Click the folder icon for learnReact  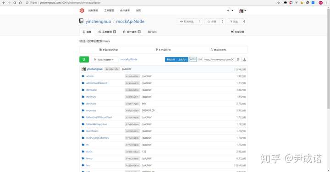[x=83, y=131]
